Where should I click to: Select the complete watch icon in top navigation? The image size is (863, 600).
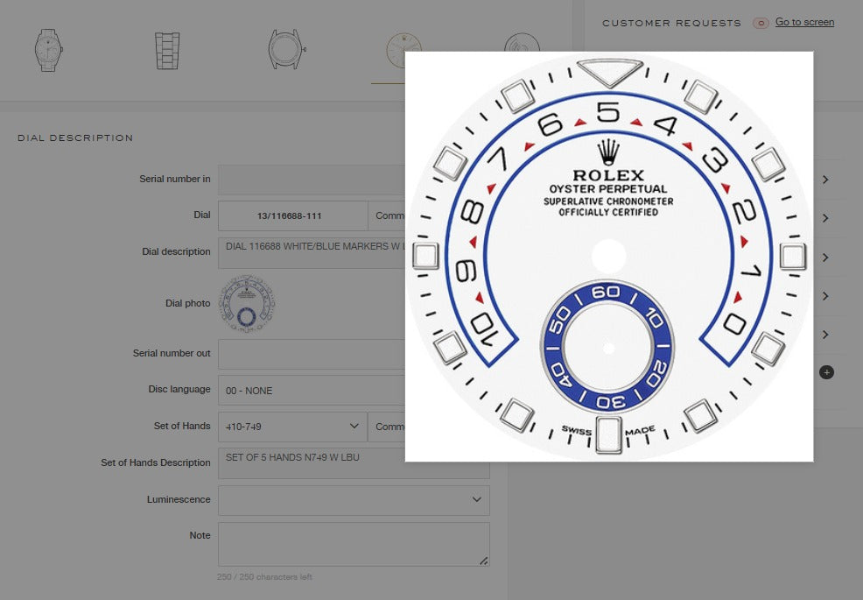coord(48,50)
